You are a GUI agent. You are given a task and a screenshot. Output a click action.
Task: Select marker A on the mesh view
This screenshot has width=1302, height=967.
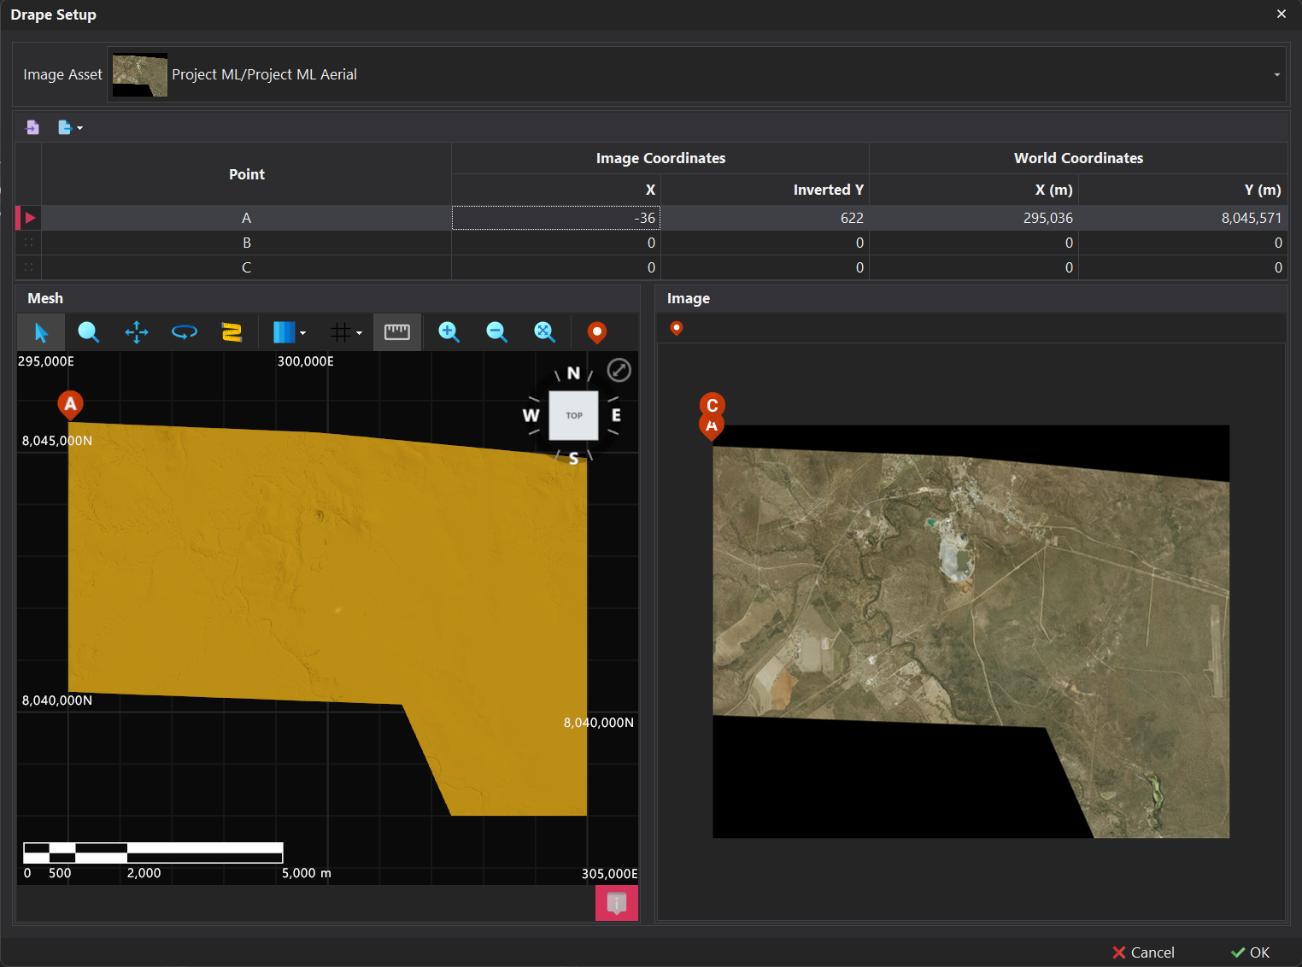pos(70,405)
